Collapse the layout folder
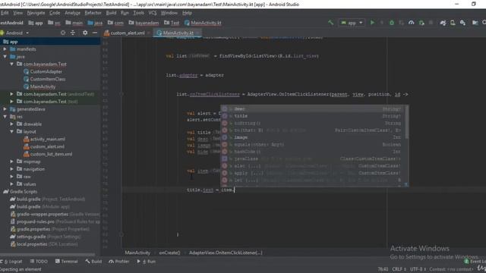Screen dimensions: 486x273 pyautogui.click(x=12, y=131)
